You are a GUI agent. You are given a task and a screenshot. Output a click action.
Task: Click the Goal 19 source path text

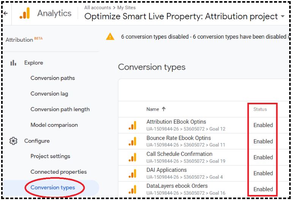pos(186,161)
